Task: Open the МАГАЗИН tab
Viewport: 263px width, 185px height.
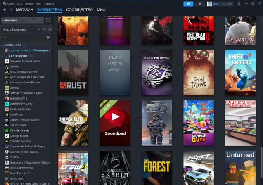Action: click(24, 9)
